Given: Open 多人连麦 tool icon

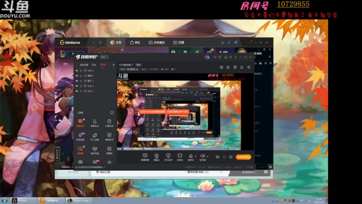Looking at the screenshot, I should tap(95, 136).
